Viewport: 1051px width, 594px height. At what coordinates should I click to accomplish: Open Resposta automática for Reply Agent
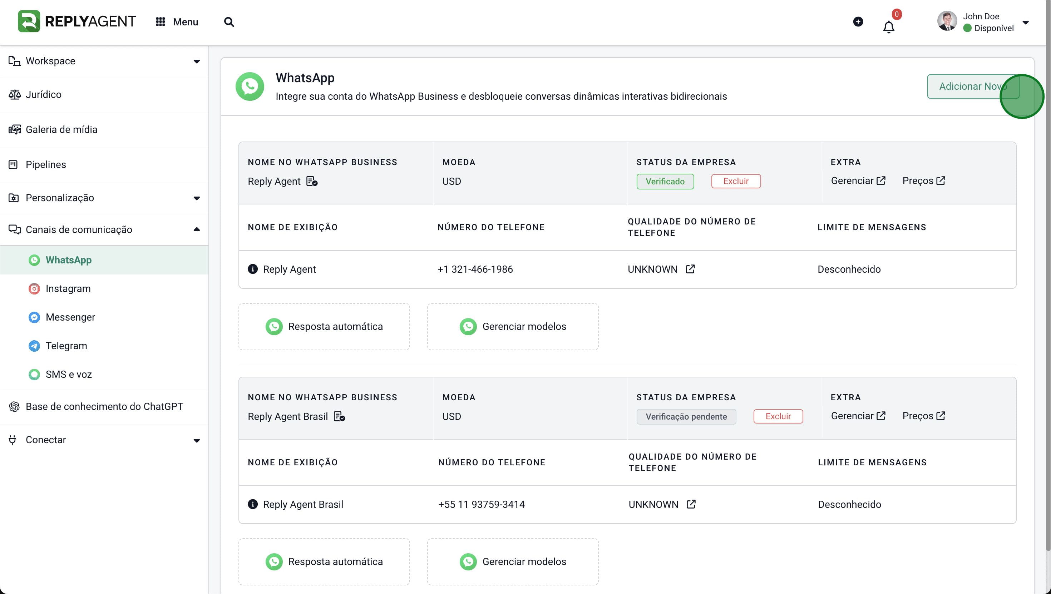pyautogui.click(x=324, y=326)
